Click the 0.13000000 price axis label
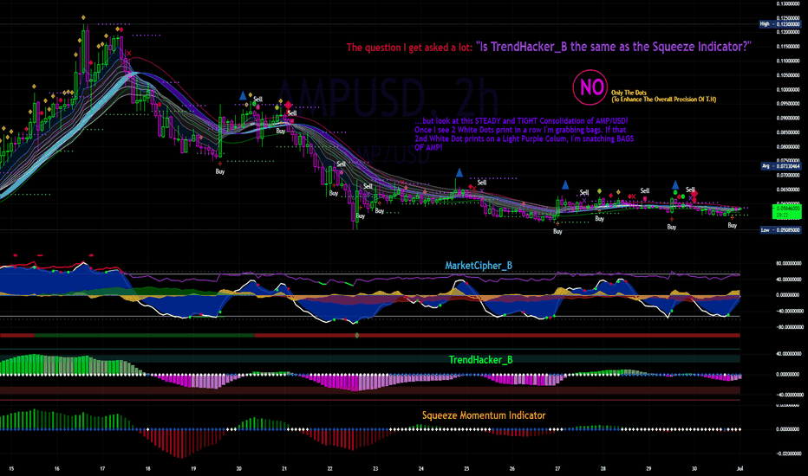This screenshot has width=808, height=476. [x=788, y=3]
